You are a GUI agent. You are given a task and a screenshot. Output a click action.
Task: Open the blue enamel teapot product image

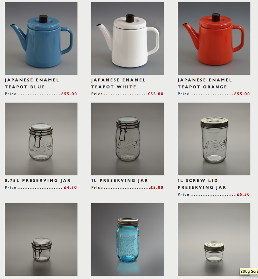(x=41, y=38)
